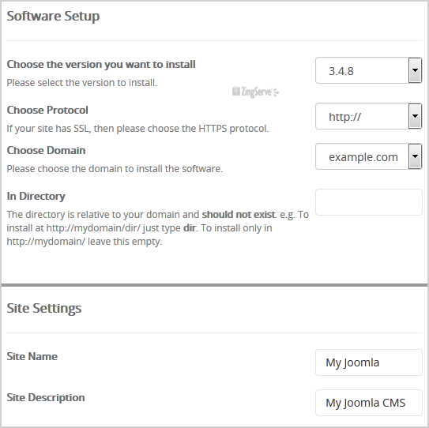Click the example.com domain selection box

[368, 156]
